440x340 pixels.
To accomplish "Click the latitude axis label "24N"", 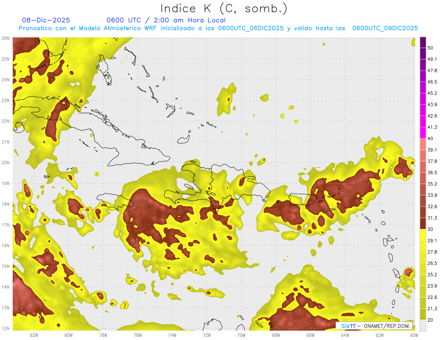I will pos(5,80).
